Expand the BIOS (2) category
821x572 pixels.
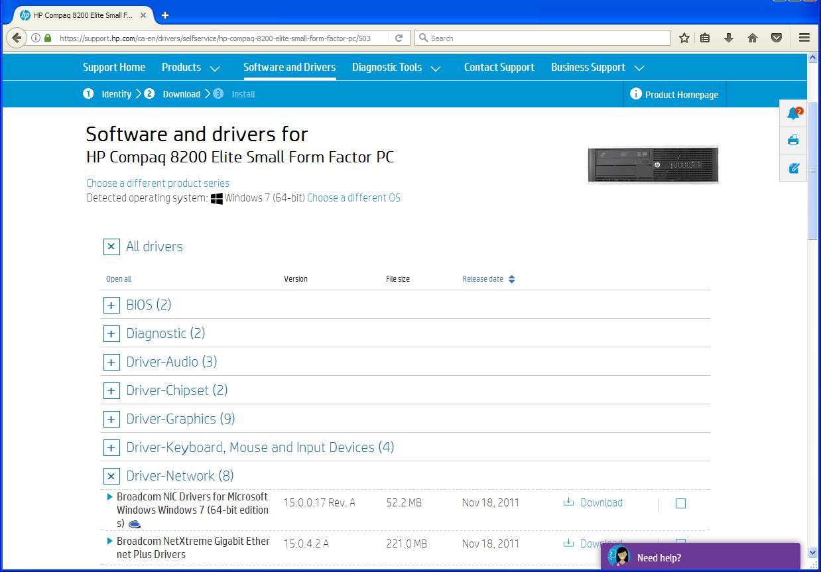pos(111,305)
